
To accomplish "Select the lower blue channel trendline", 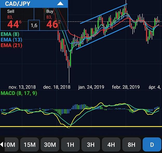I will (103, 37).
